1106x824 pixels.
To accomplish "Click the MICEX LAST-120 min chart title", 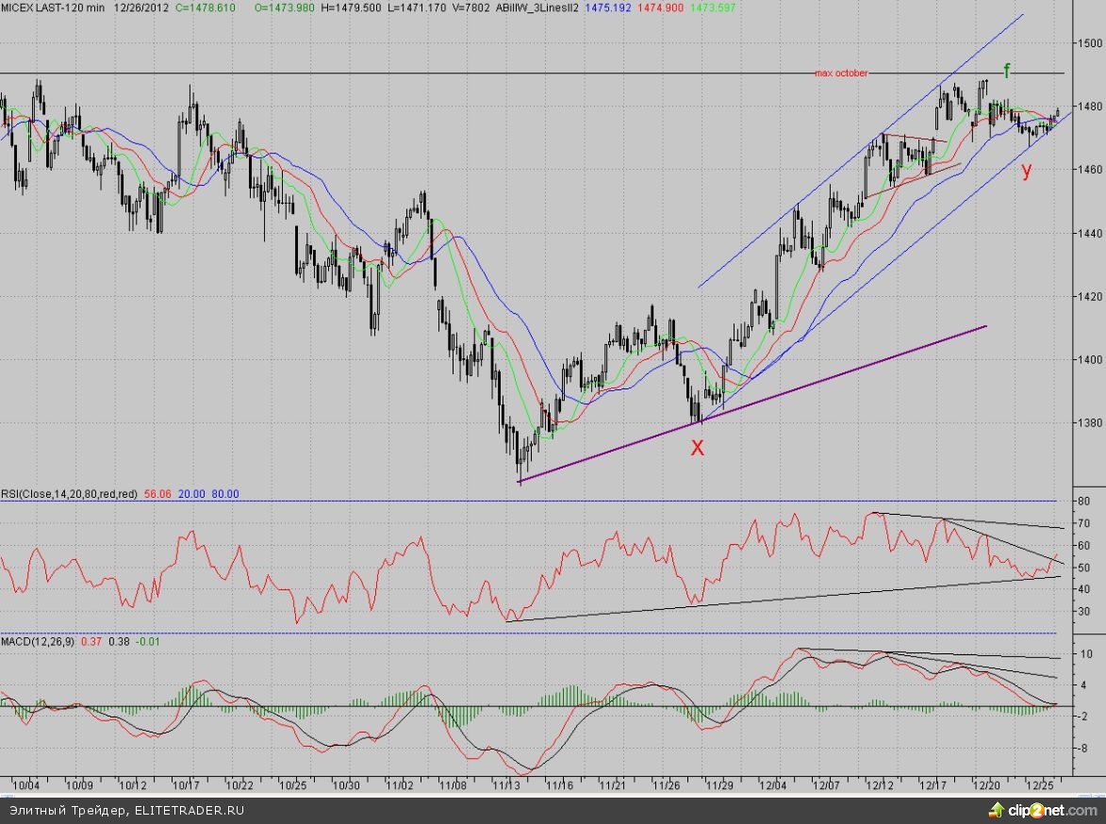I will (x=53, y=7).
